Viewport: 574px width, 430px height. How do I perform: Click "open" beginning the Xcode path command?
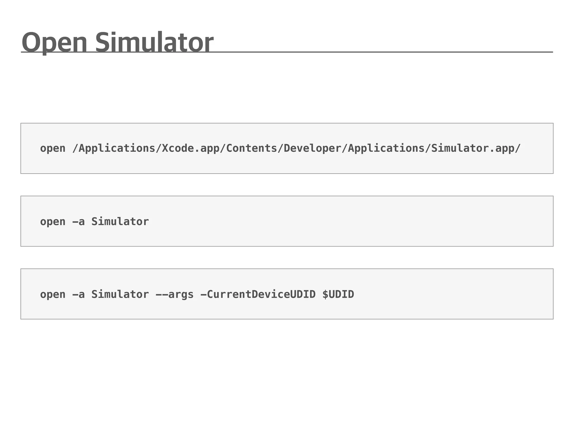[x=53, y=148]
